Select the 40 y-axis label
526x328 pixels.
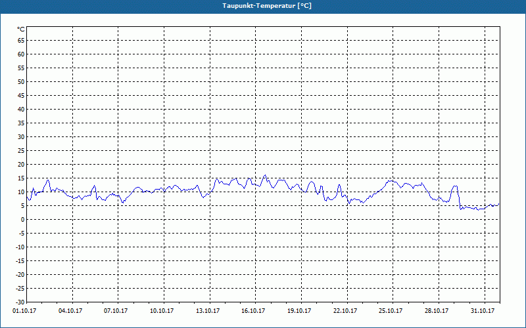(x=21, y=109)
